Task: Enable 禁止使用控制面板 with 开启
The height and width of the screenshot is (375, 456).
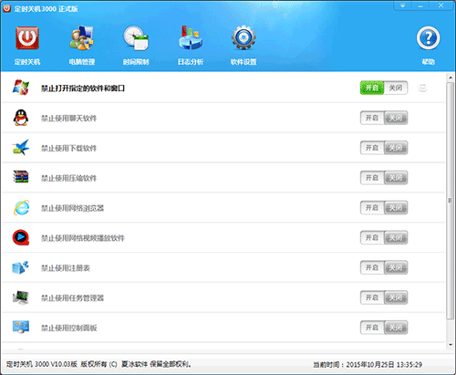Action: pyautogui.click(x=372, y=328)
